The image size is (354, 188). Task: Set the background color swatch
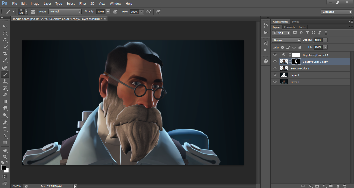(7, 171)
